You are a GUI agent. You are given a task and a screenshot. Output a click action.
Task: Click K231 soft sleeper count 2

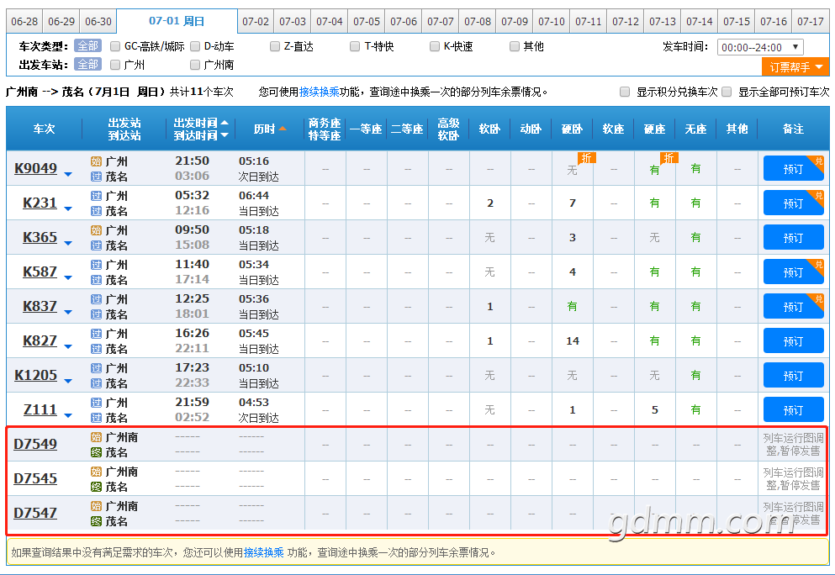coord(490,203)
